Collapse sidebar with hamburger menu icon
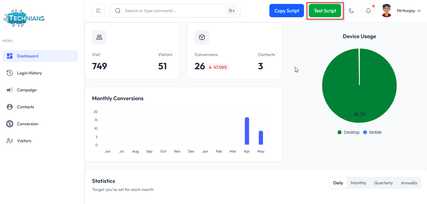 tap(98, 11)
